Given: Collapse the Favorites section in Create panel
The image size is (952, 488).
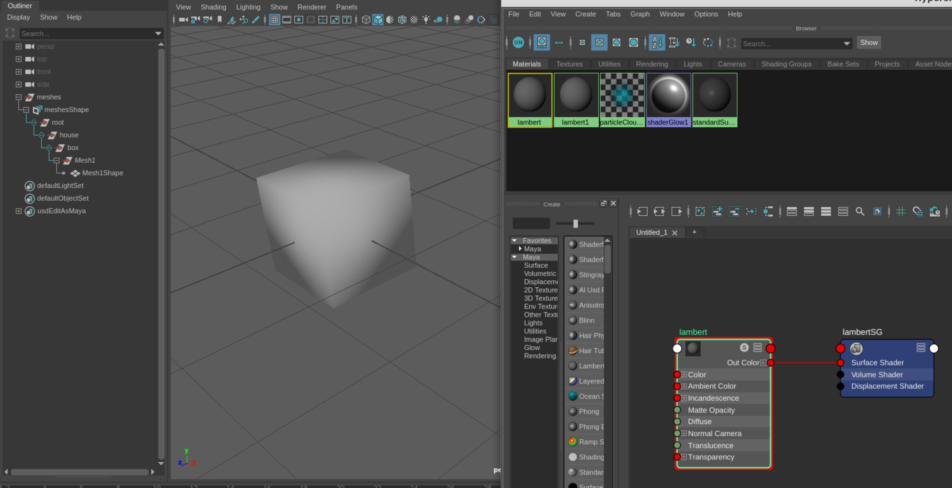Looking at the screenshot, I should [x=514, y=240].
